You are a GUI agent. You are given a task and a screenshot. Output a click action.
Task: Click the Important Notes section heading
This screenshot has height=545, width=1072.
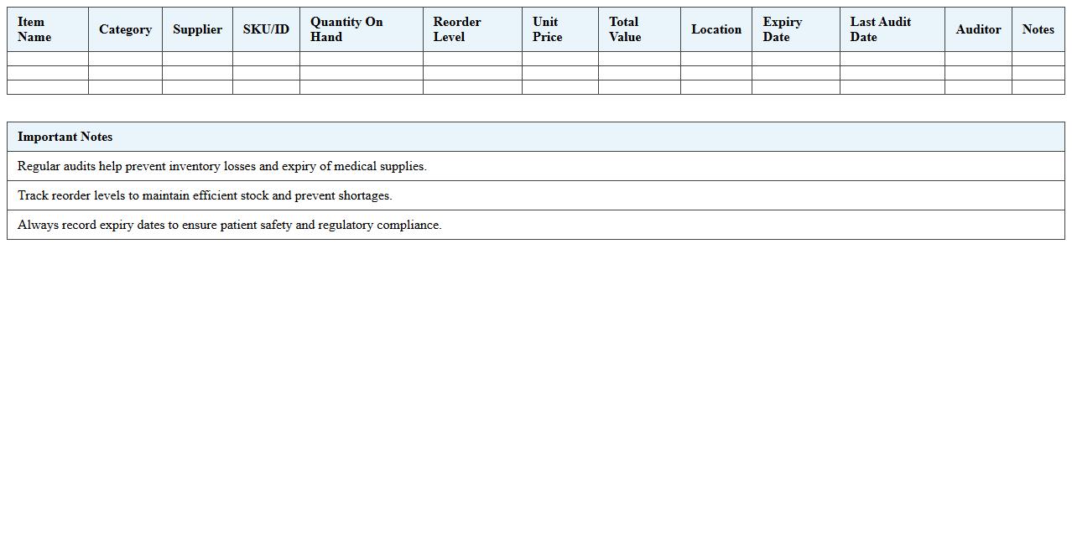tap(65, 137)
